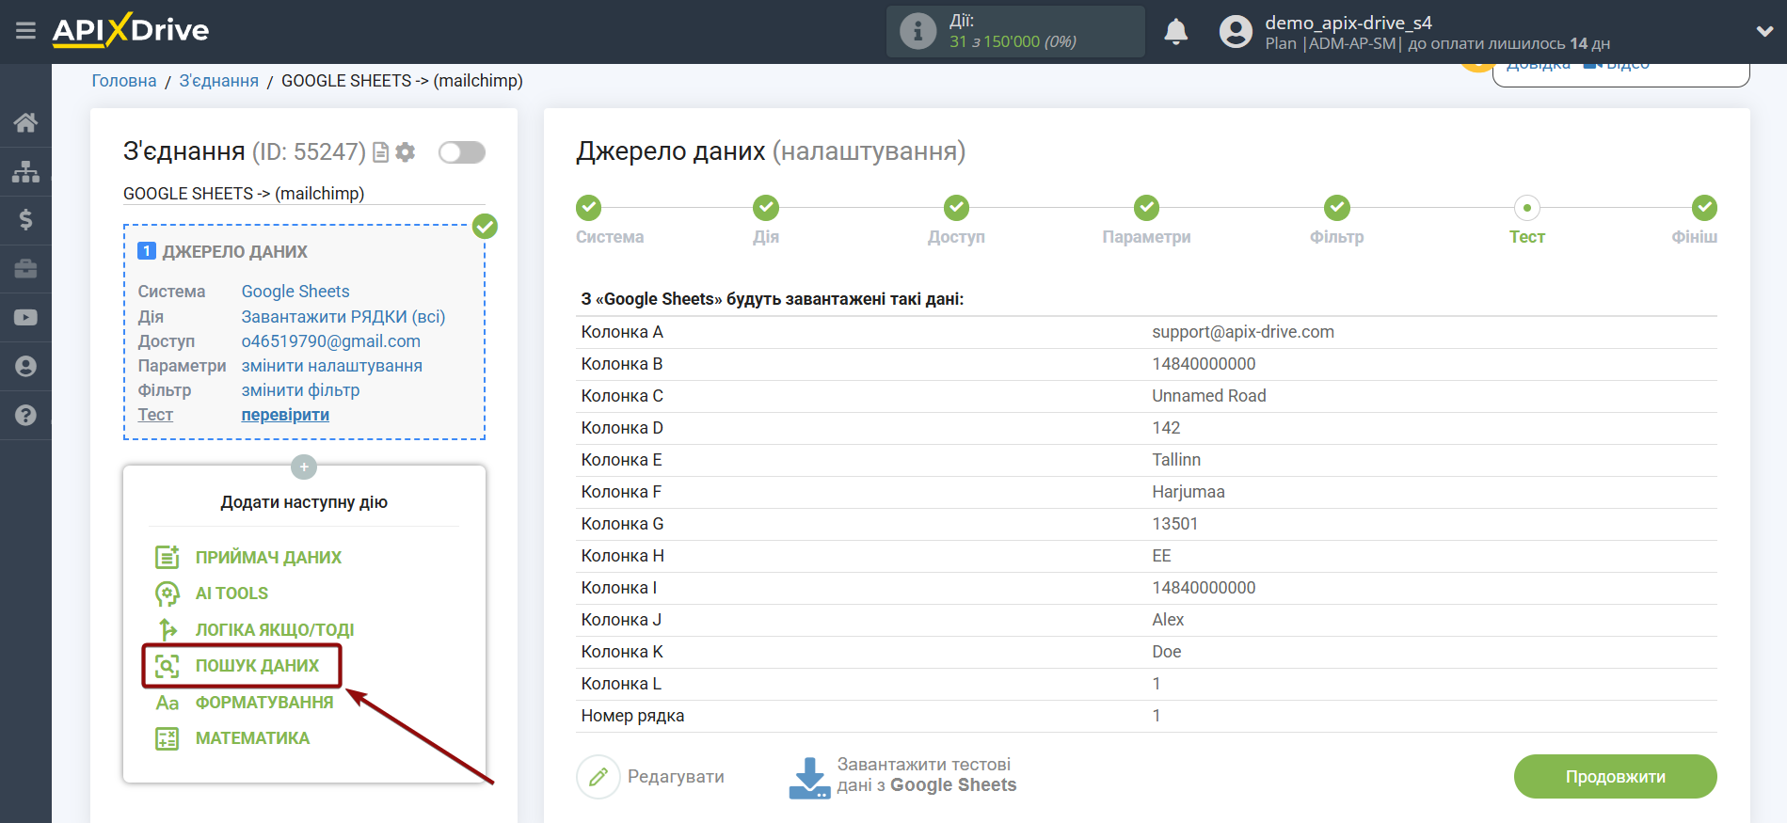
Task: Go to the Home sidebar icon
Action: coord(25,122)
